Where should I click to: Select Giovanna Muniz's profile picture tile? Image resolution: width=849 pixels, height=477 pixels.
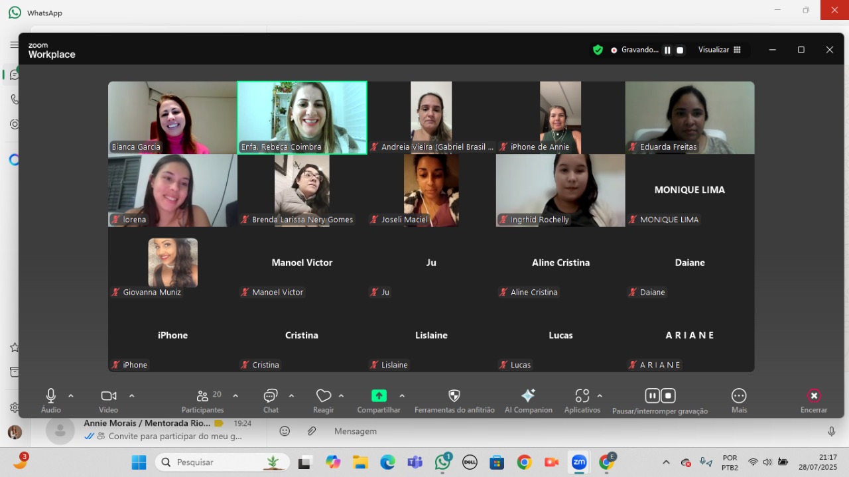(x=172, y=263)
